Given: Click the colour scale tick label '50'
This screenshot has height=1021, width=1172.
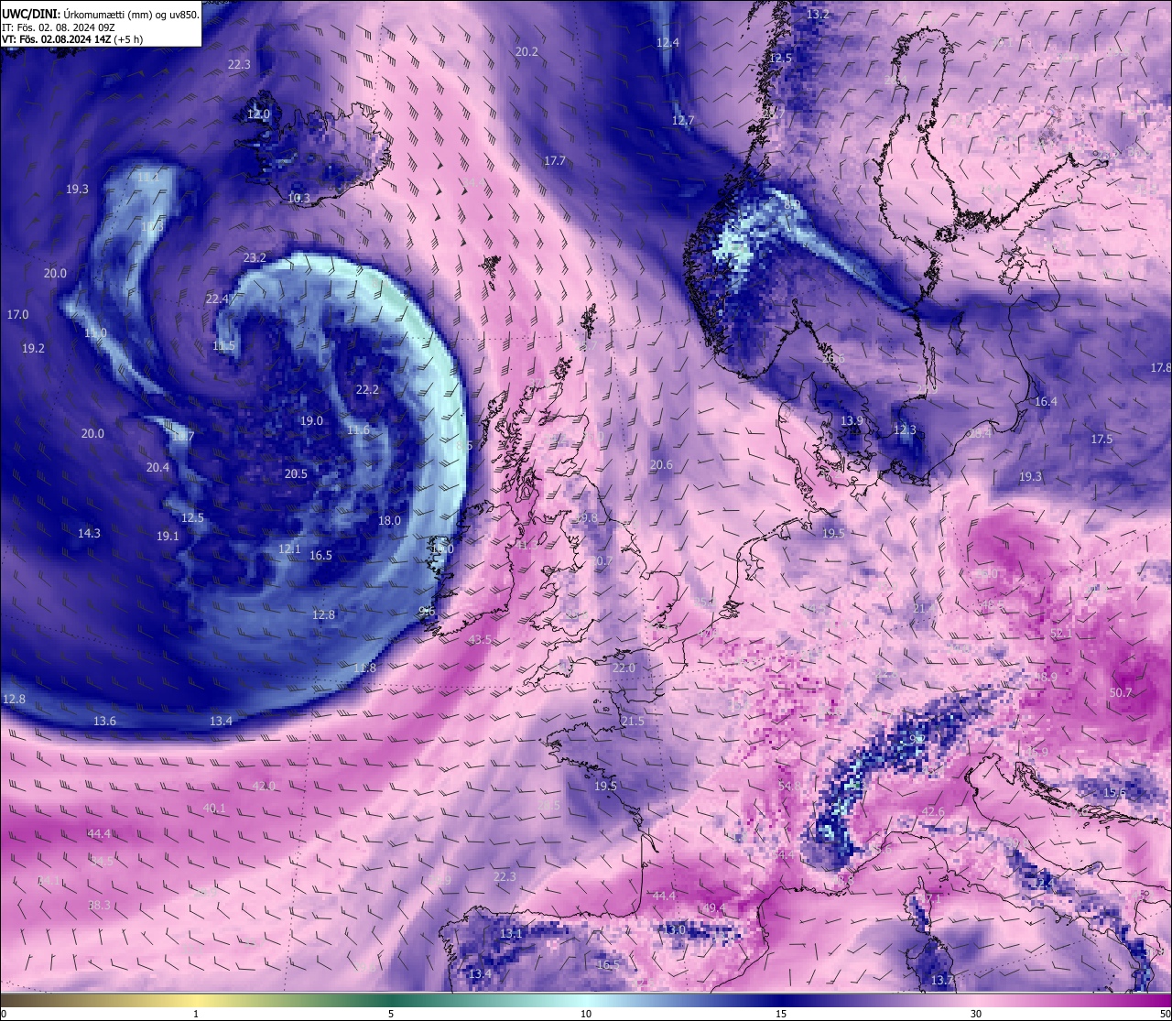Looking at the screenshot, I should (x=1164, y=1014).
